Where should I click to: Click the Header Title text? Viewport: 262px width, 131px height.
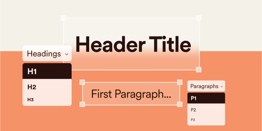pos(133,44)
